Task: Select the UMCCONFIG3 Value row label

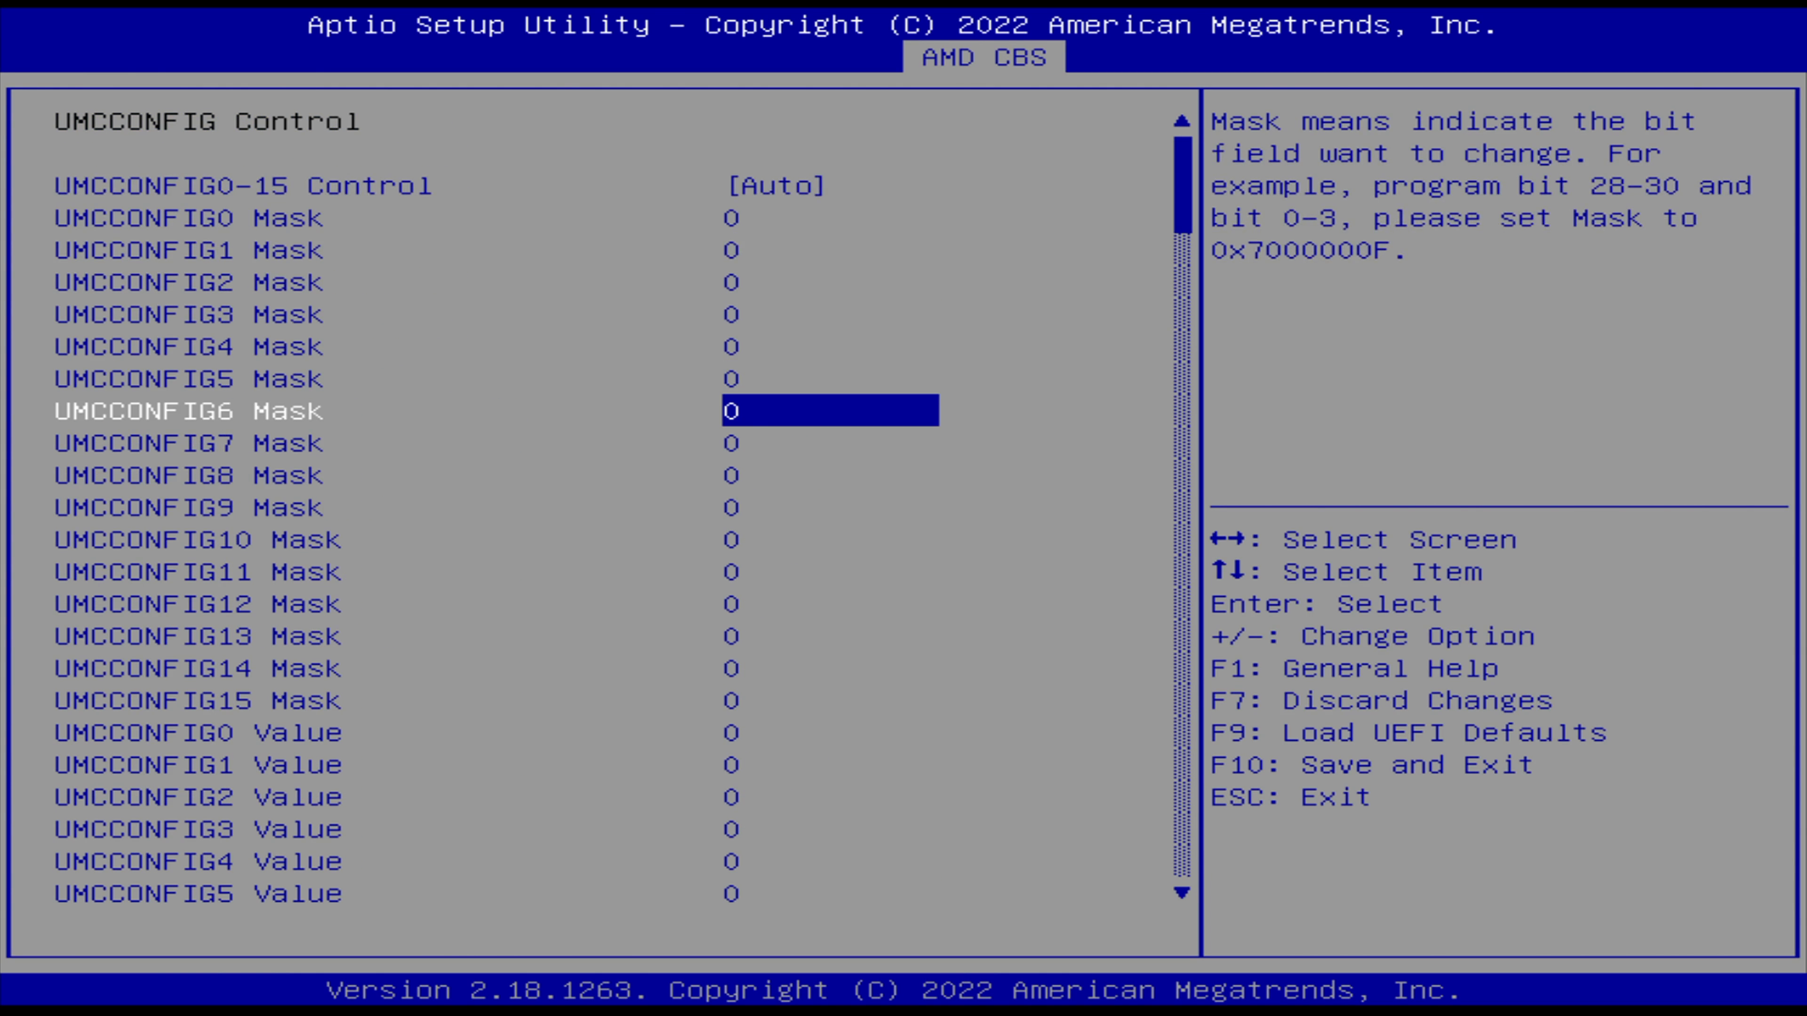Action: click(x=198, y=829)
